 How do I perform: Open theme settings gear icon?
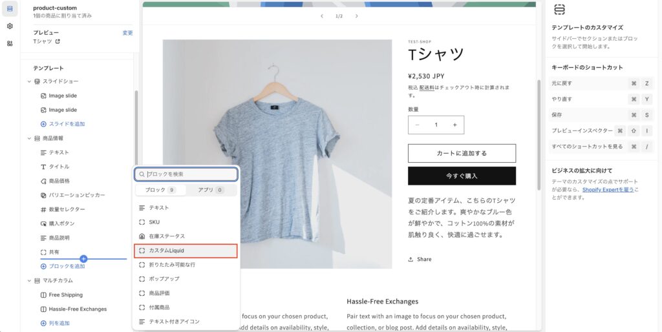10,26
